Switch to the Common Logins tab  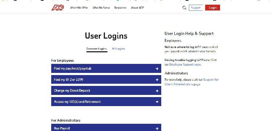(x=97, y=49)
